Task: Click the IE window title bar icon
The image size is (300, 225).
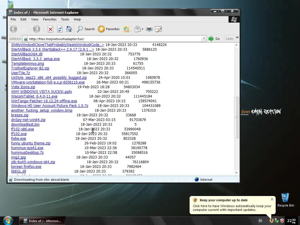Action: point(11,13)
